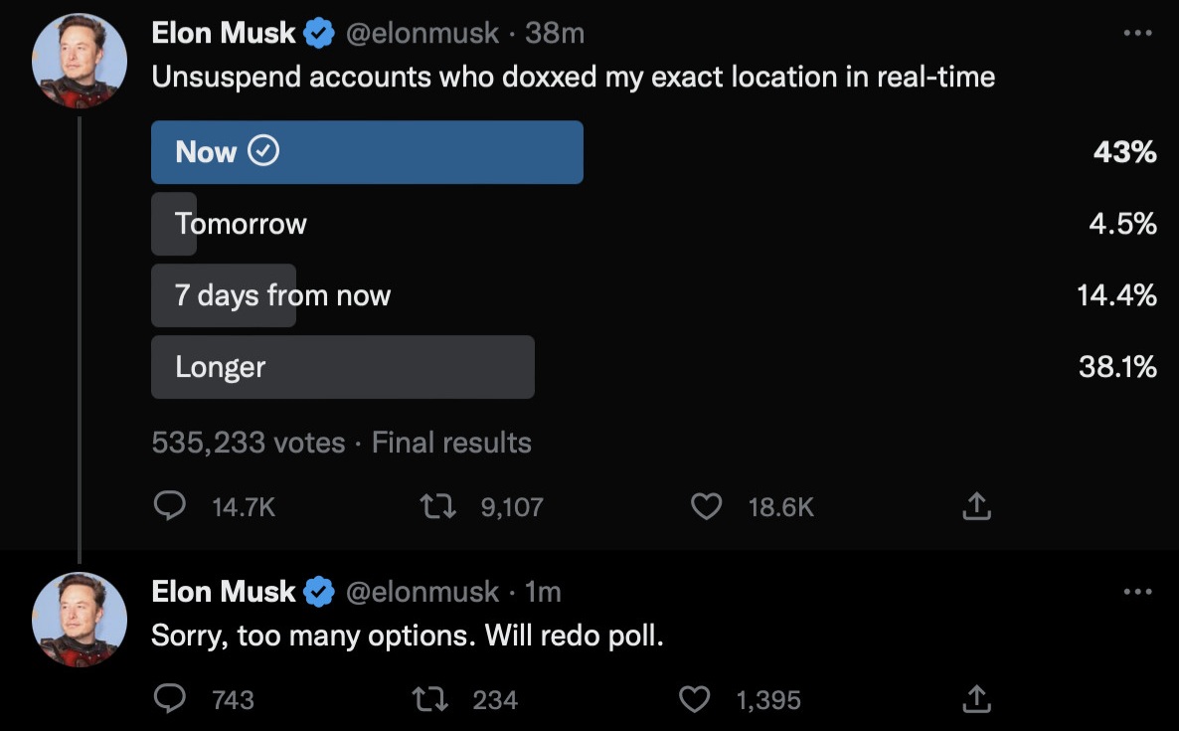Image resolution: width=1179 pixels, height=731 pixels.
Task: Share the 'Will redo poll' tweet
Action: tap(976, 698)
